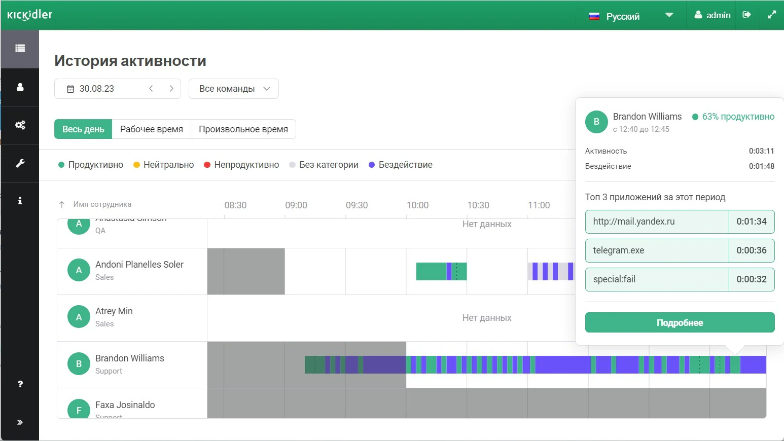The height and width of the screenshot is (441, 784).
Task: Open the question mark help icon
Action: (20, 384)
